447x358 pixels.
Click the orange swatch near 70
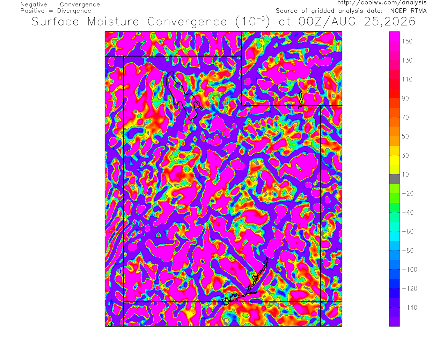pos(395,117)
